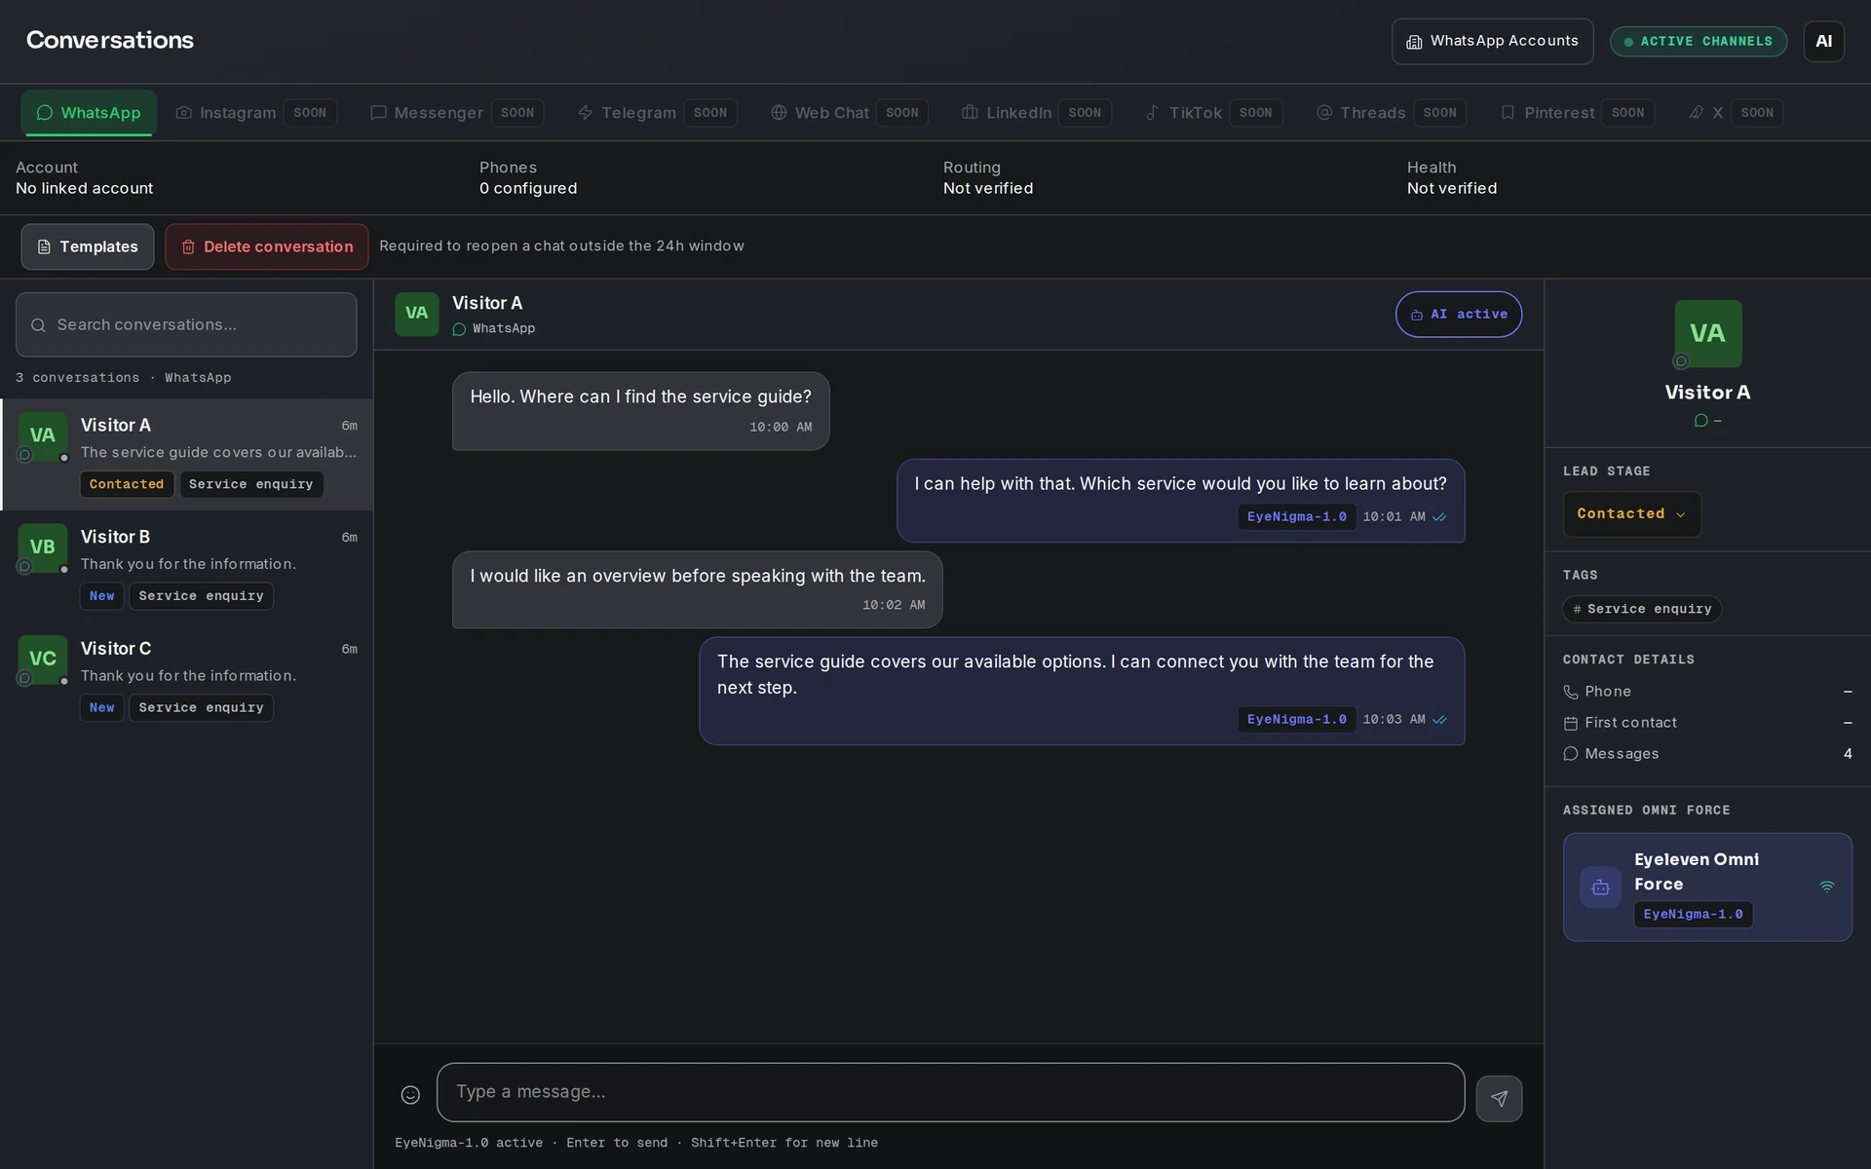Open the Web Chat tab
Screen dimensions: 1871x1169
pyautogui.click(x=849, y=113)
